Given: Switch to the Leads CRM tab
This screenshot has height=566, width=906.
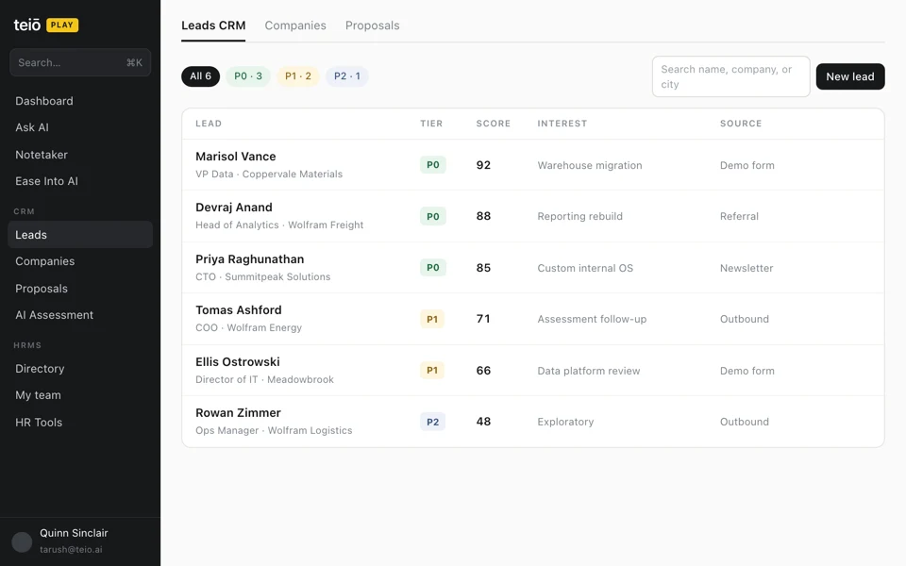Looking at the screenshot, I should (x=213, y=25).
